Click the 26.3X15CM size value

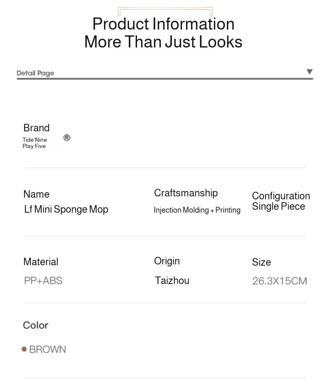tap(279, 281)
